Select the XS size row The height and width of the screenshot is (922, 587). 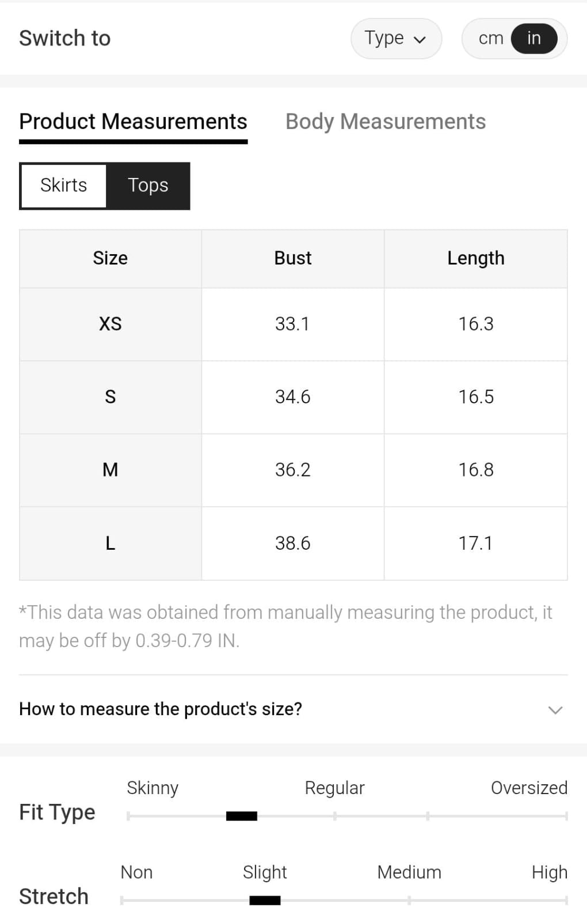tap(110, 324)
